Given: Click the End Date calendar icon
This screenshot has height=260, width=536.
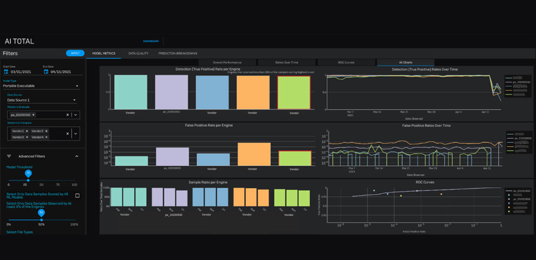Looking at the screenshot, I should pyautogui.click(x=46, y=71).
